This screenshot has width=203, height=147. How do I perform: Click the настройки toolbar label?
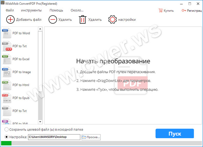pyautogui.click(x=127, y=20)
